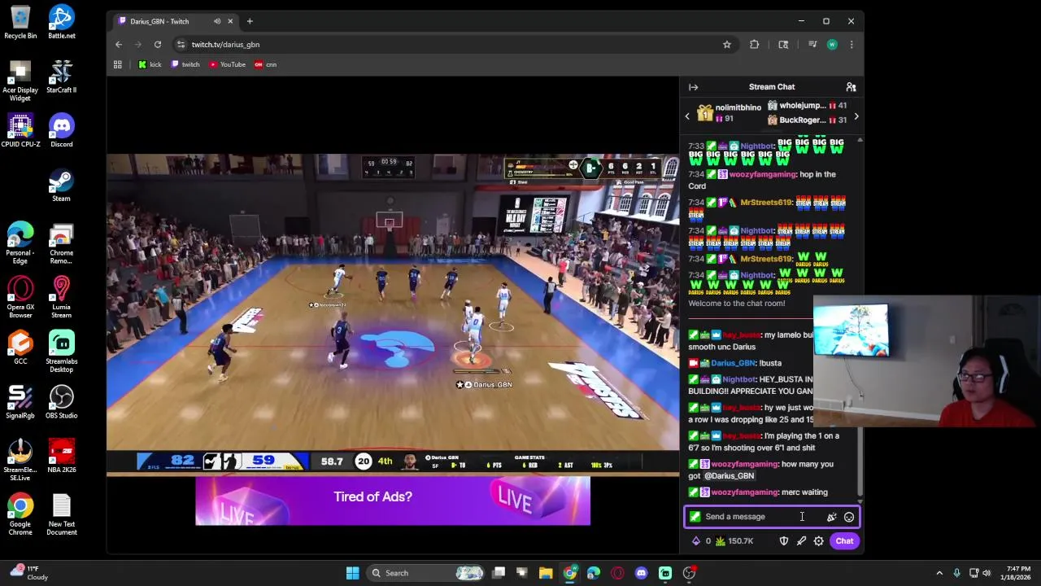Go back in browser history
This screenshot has height=586, width=1041.
(119, 45)
